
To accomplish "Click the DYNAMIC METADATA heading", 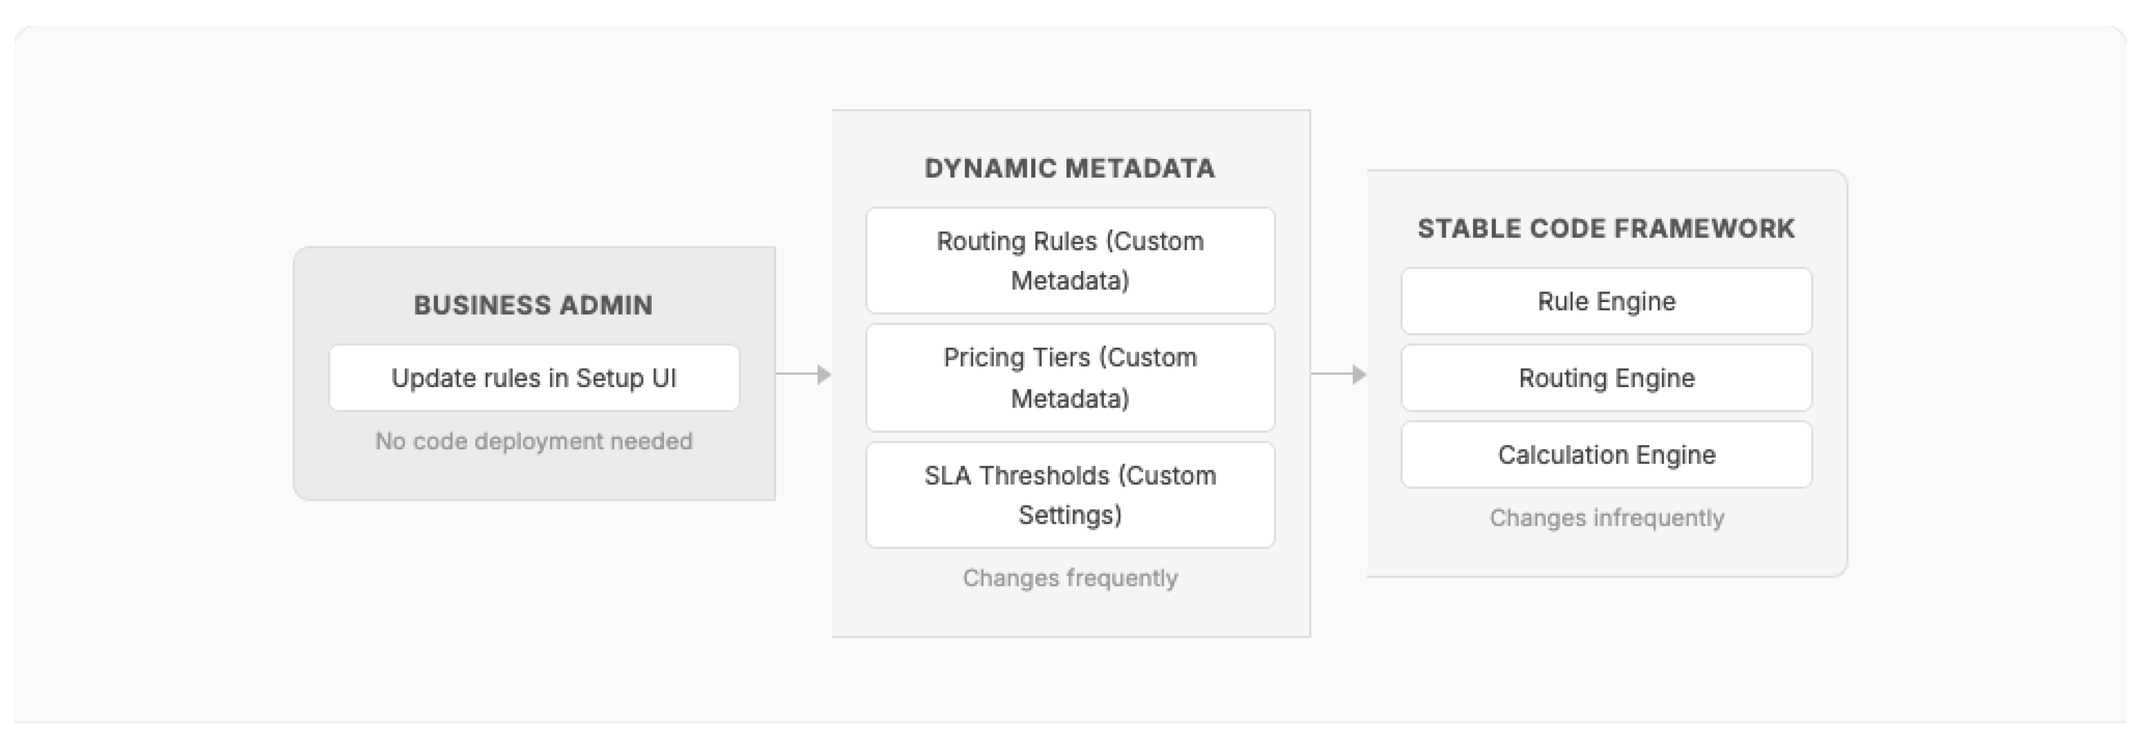I will 1069,169.
